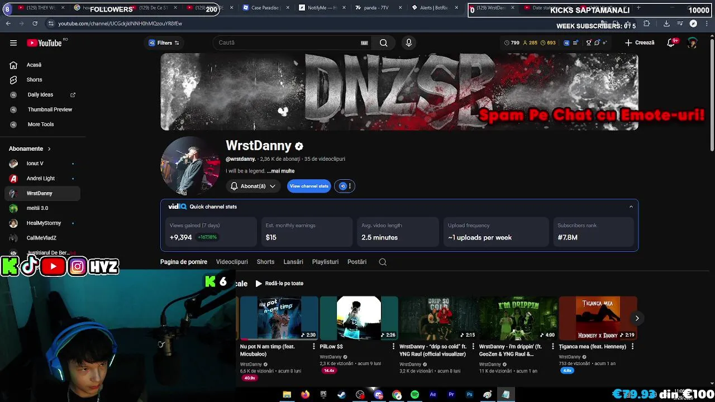The height and width of the screenshot is (402, 715).
Task: Open the blue vidIQ logo in the toolbar
Action: (566, 43)
